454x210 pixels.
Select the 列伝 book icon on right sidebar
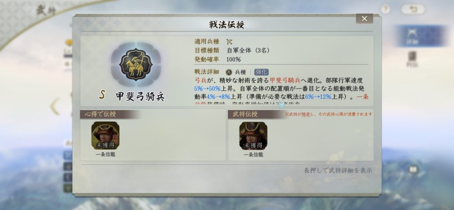point(412,59)
